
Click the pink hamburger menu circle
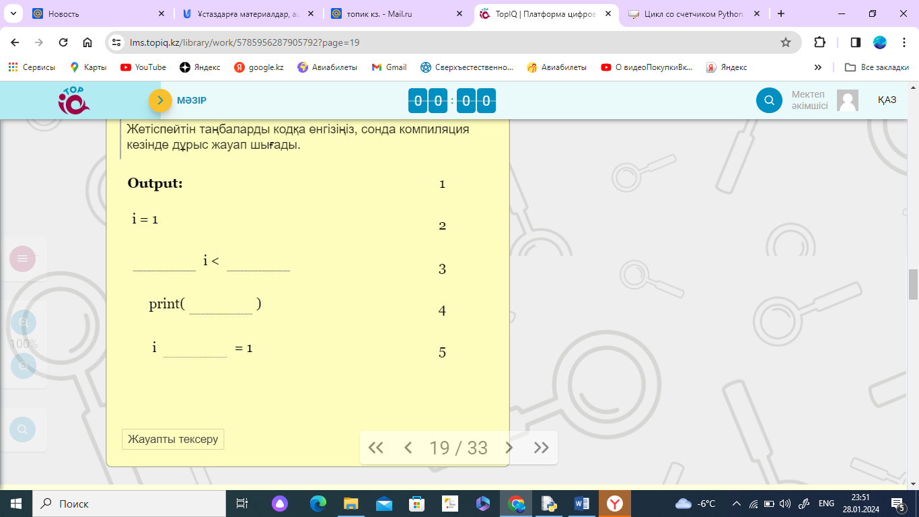click(x=22, y=258)
